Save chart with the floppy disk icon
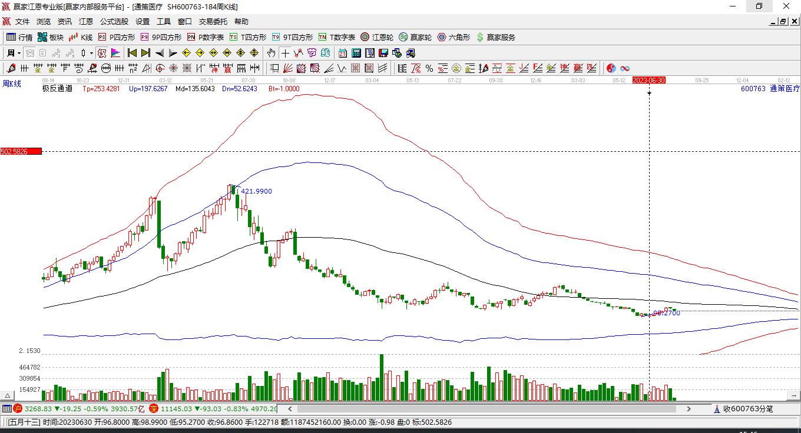801x433 pixels. pyautogui.click(x=383, y=53)
